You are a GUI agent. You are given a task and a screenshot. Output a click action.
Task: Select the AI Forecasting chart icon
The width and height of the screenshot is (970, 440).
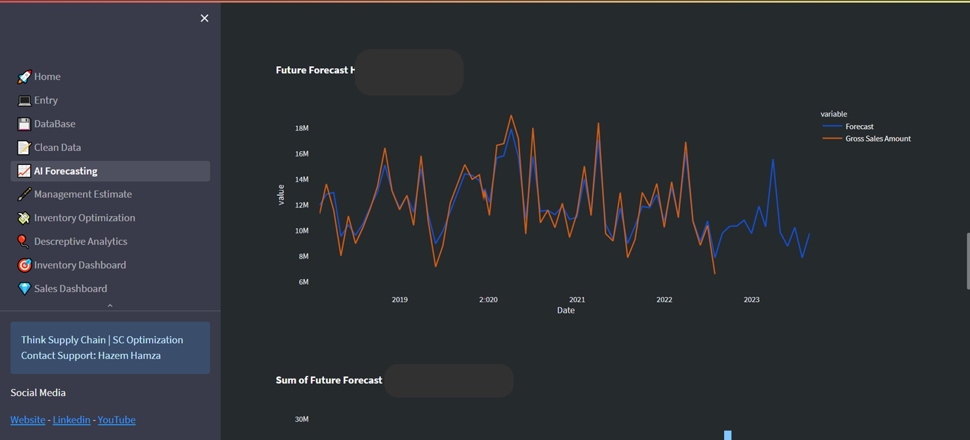[x=24, y=171]
